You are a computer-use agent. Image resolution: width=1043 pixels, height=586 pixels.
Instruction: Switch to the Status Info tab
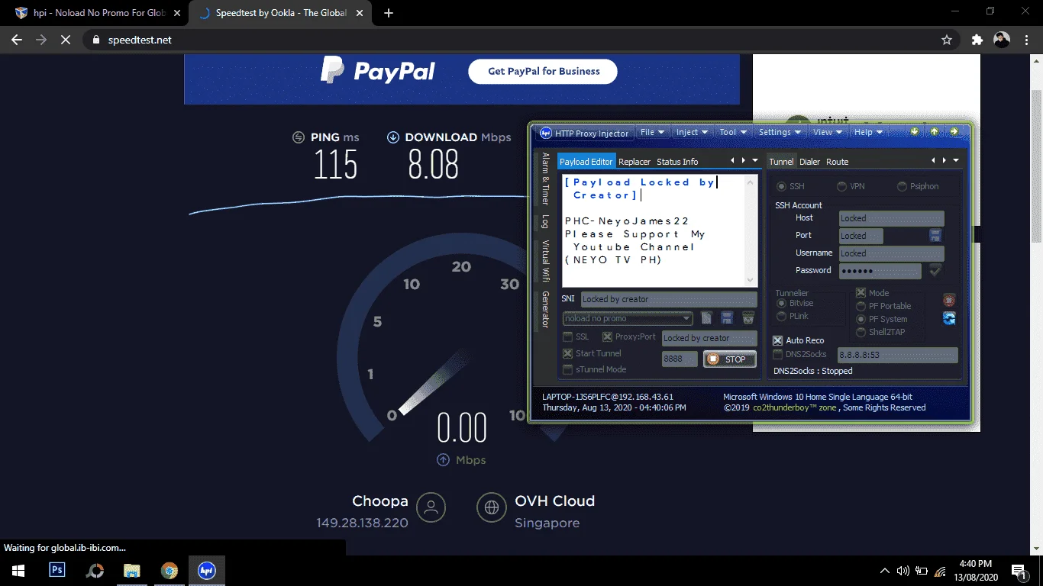click(x=677, y=162)
